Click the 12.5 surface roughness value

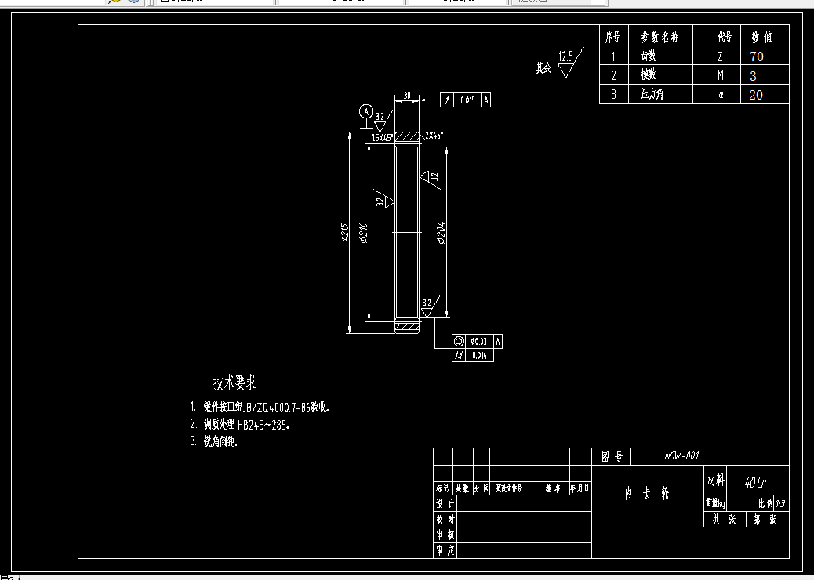[x=566, y=56]
